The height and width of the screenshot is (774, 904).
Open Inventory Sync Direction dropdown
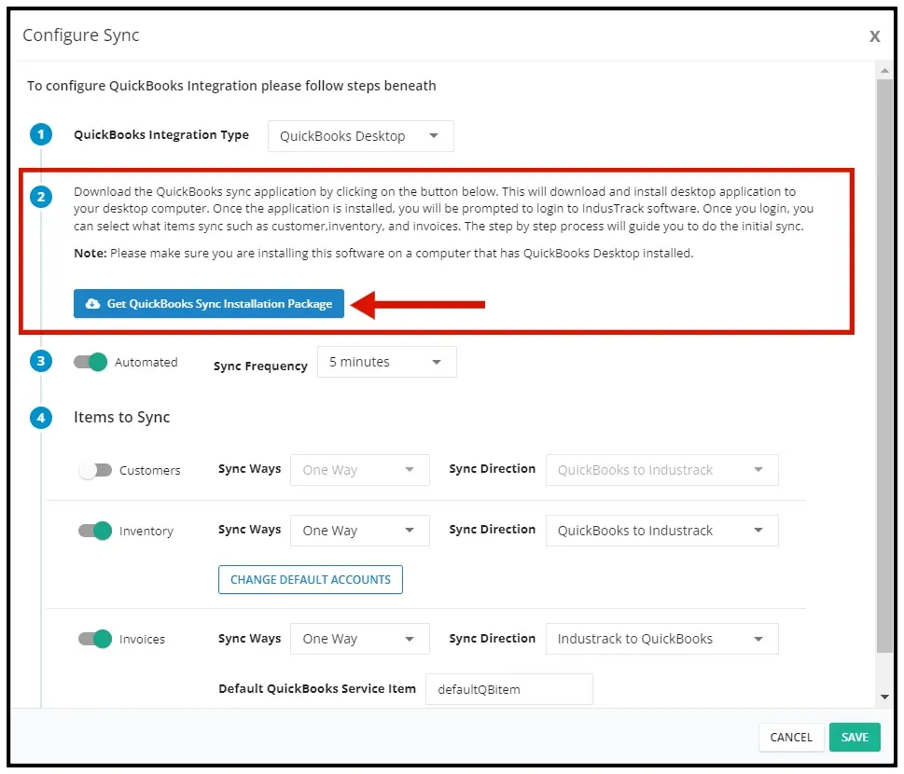click(x=661, y=531)
